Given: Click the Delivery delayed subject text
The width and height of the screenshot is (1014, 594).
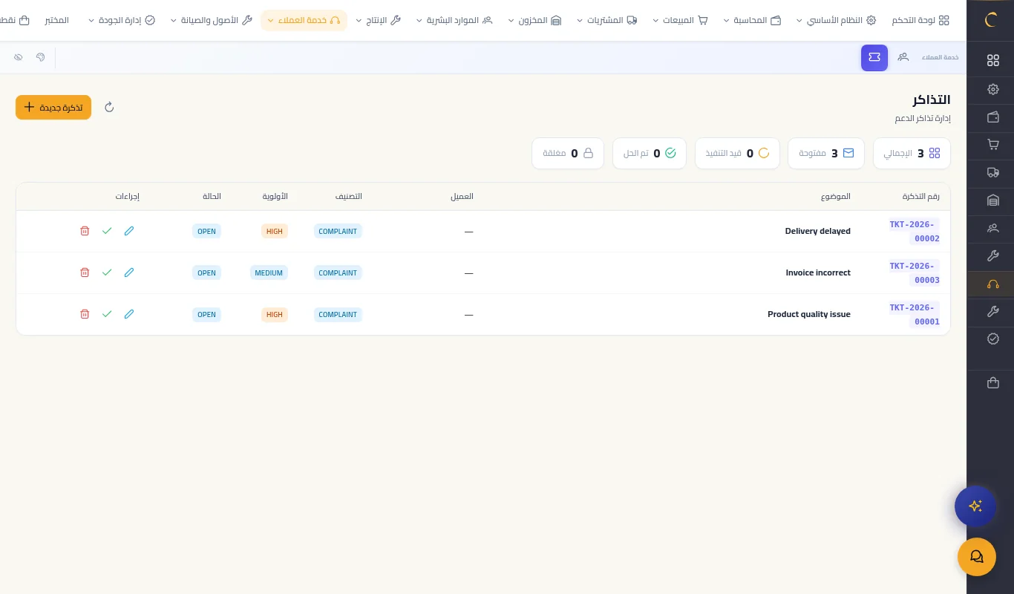Looking at the screenshot, I should point(818,231).
